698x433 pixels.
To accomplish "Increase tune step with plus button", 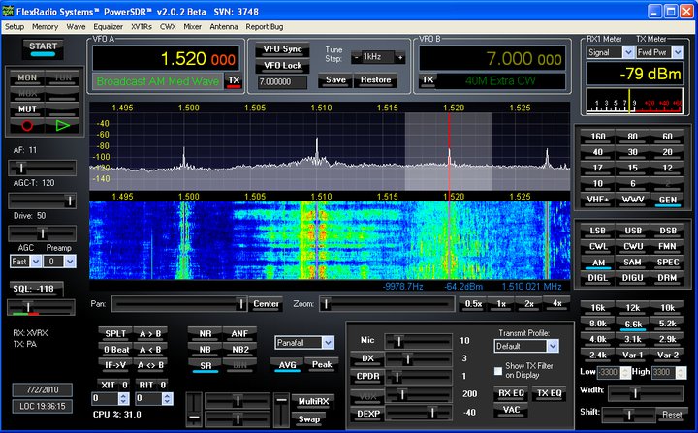I will [x=400, y=57].
